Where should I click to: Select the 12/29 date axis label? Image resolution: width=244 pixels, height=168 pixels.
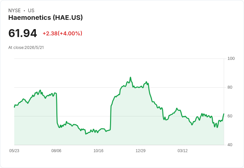pyautogui.click(x=141, y=150)
